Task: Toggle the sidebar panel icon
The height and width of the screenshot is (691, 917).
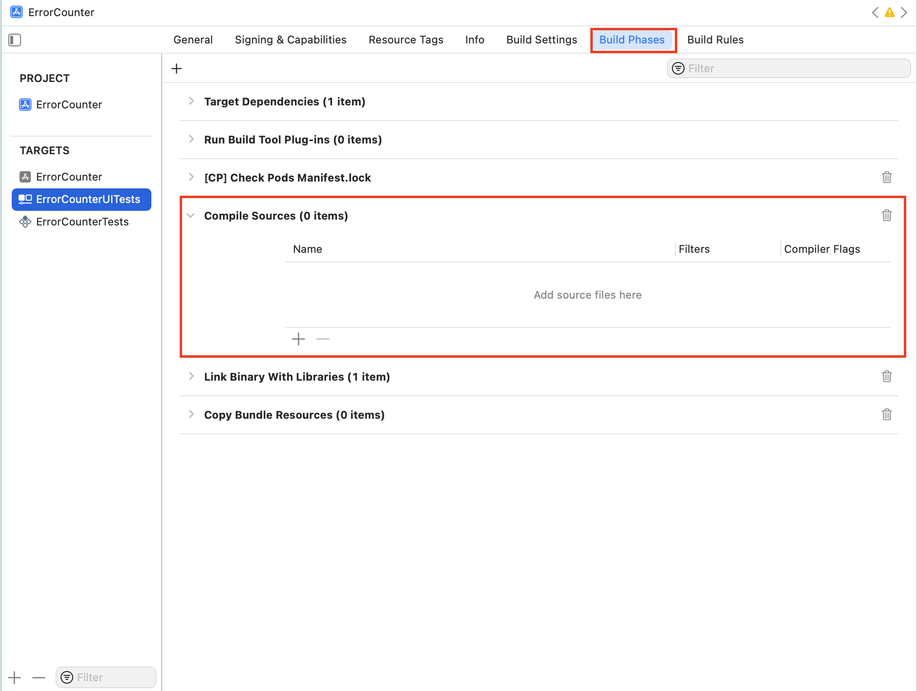Action: (x=15, y=40)
